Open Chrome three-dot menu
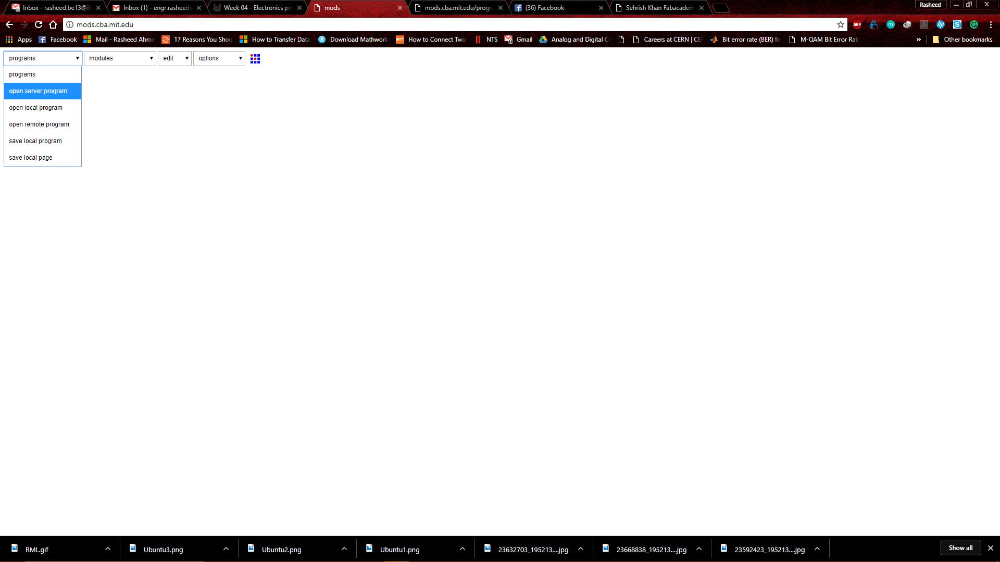Image resolution: width=1000 pixels, height=562 pixels. [x=991, y=24]
